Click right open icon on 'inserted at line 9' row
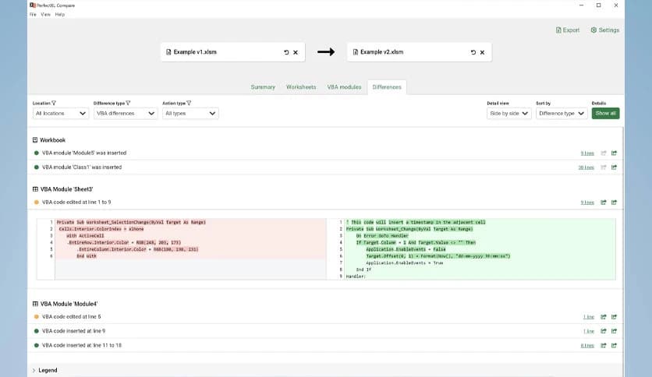Image resolution: width=652 pixels, height=377 pixels. tap(614, 331)
